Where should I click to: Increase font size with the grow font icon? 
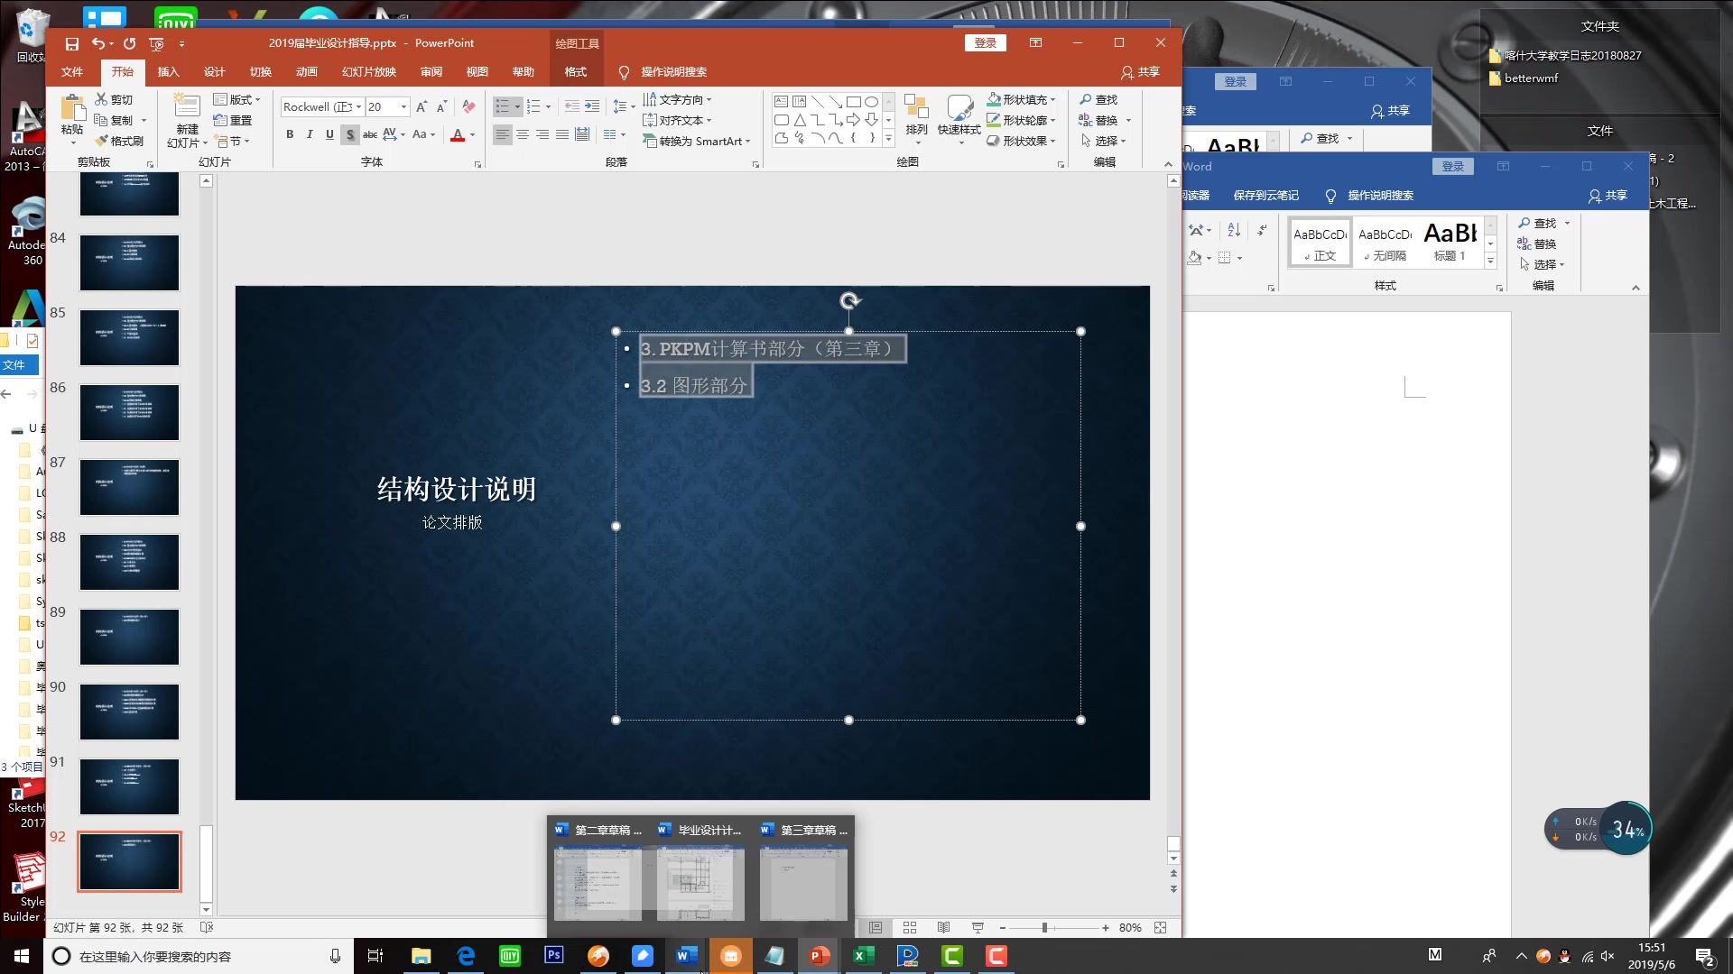pos(422,106)
